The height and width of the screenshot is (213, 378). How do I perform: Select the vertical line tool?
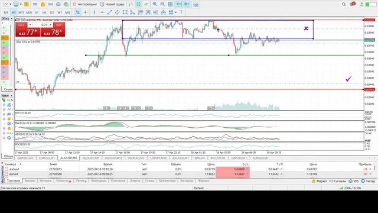(94, 12)
